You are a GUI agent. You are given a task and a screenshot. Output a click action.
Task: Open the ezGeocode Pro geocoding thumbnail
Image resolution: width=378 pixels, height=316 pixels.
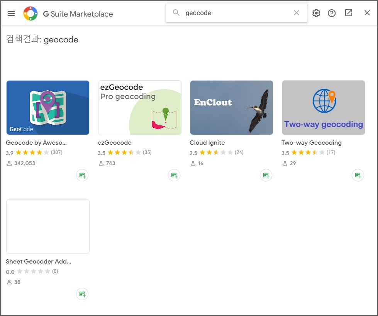[140, 108]
